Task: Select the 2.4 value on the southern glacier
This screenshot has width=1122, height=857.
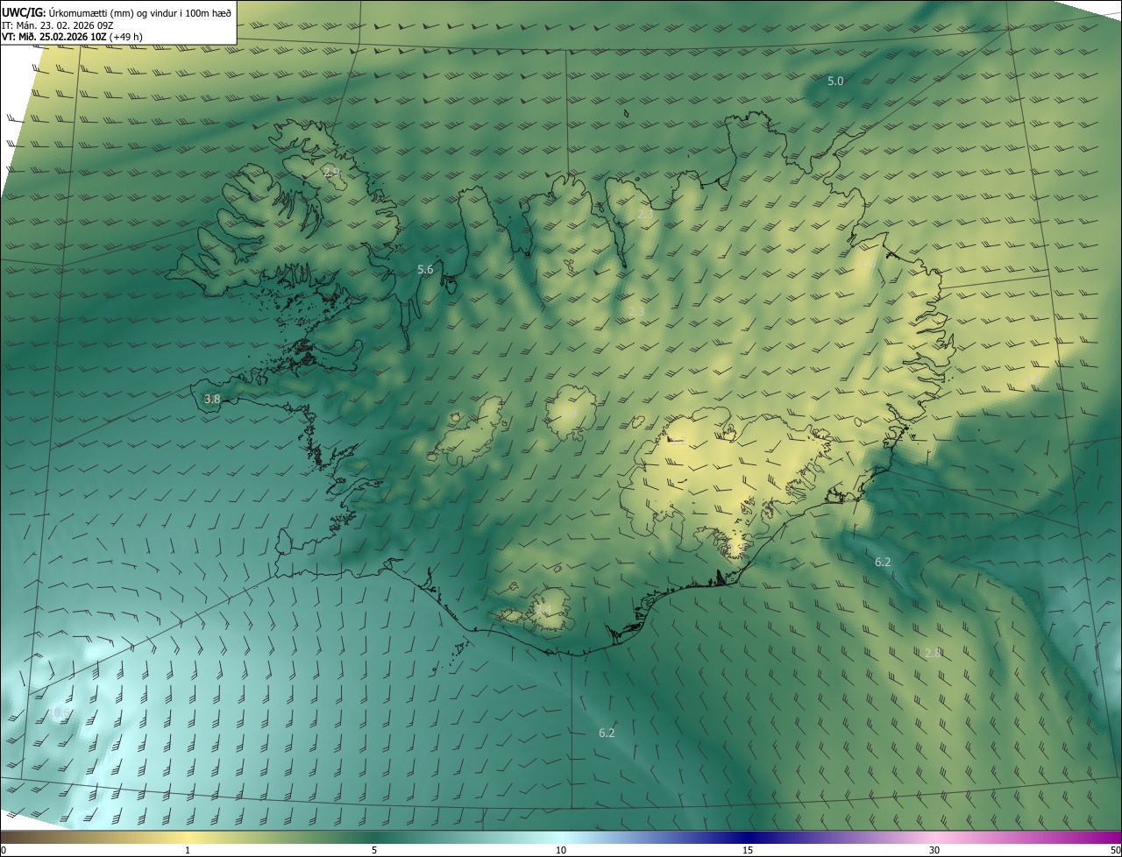Action: (x=543, y=608)
